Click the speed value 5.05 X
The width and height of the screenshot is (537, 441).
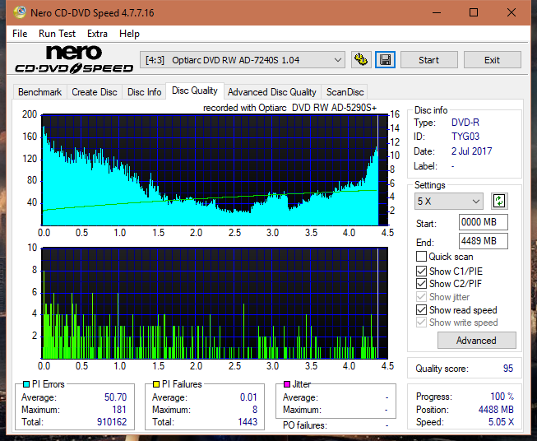501,422
